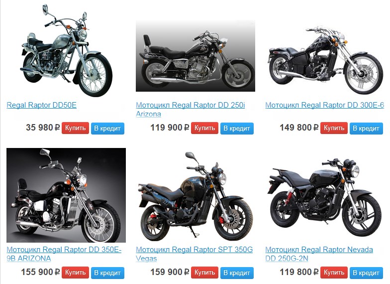The image size is (390, 284).
Task: Click Купить for the Nevada DD 250G-2N
Action: point(334,273)
